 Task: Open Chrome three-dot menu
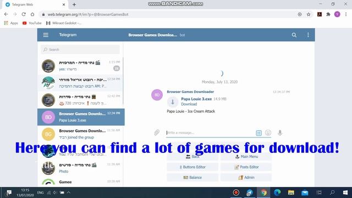(x=346, y=14)
